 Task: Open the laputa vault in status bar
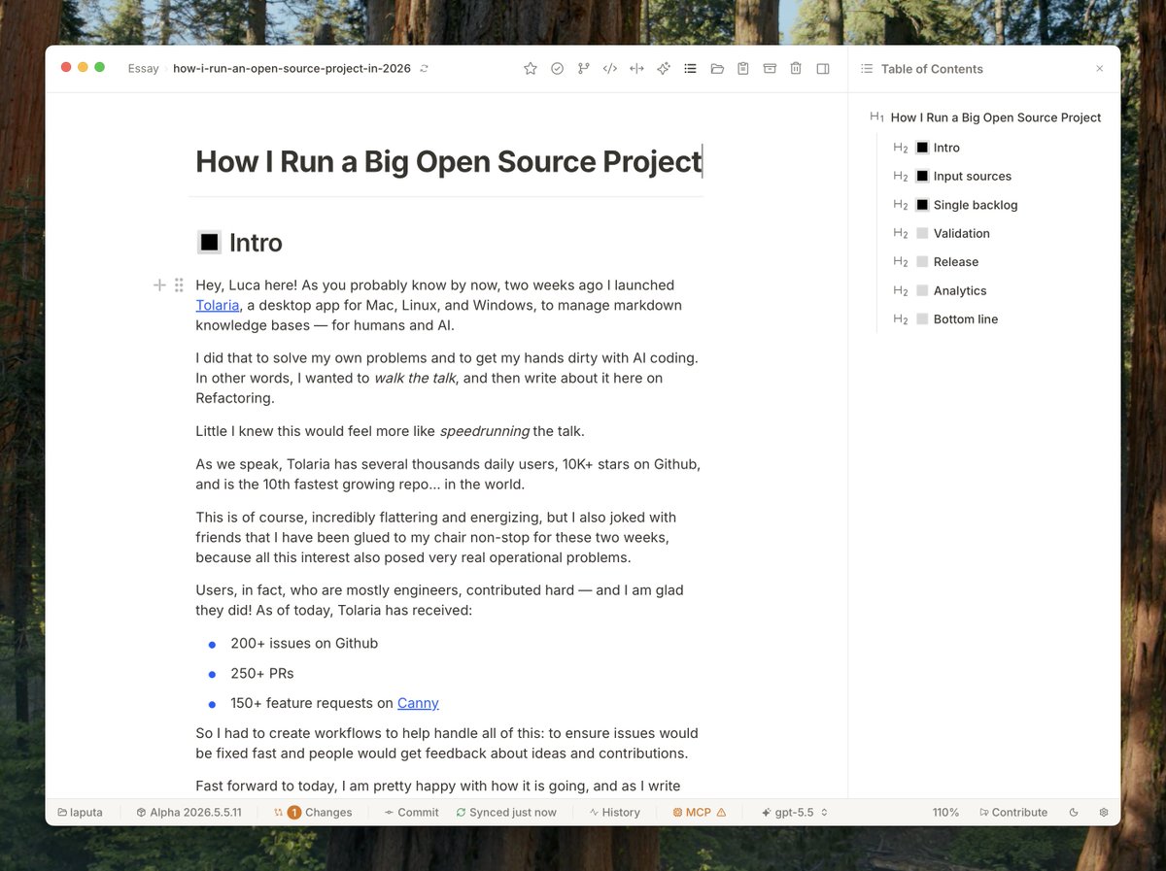[x=80, y=812]
